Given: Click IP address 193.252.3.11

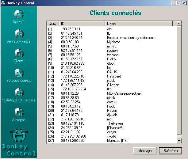Looking at the screenshot, I should [71, 29].
